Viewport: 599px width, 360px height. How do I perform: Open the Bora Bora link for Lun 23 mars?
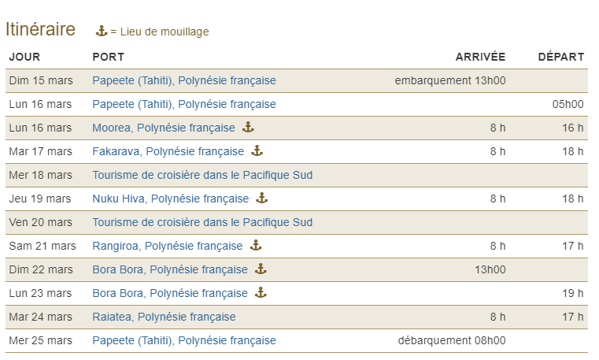(170, 294)
